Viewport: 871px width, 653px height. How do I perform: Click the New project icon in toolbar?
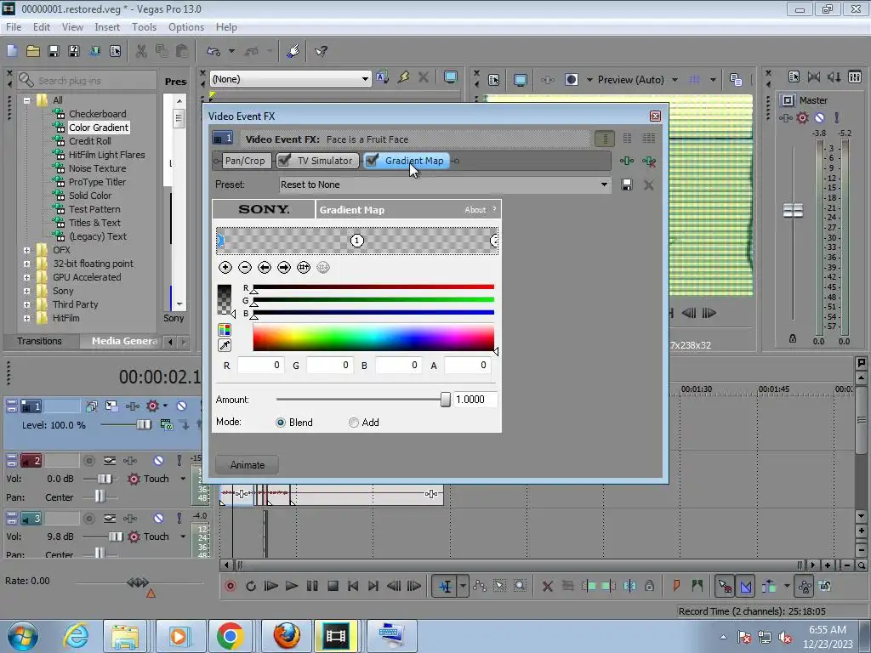(x=12, y=51)
